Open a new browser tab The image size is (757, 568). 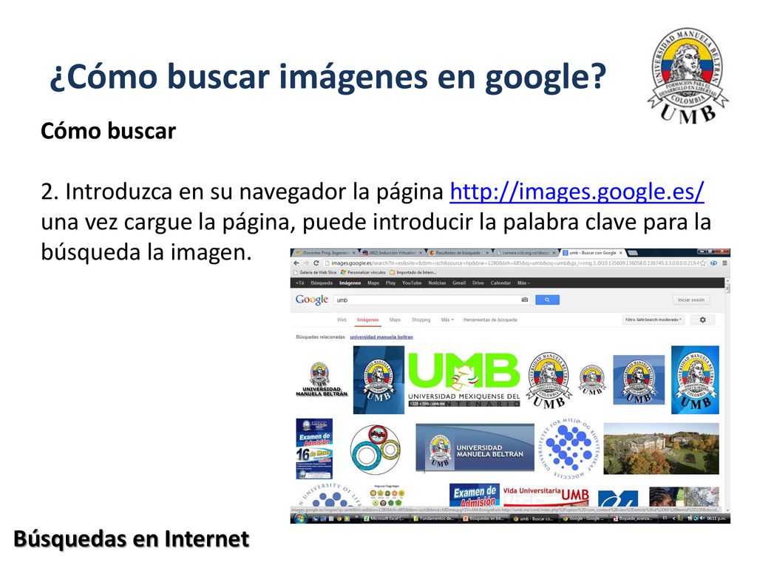pyautogui.click(x=633, y=253)
